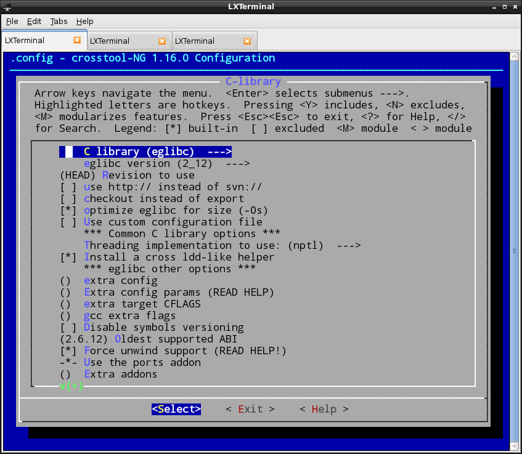Toggle 'checkout instead of export' checkbox
This screenshot has height=454, width=522.
point(152,198)
